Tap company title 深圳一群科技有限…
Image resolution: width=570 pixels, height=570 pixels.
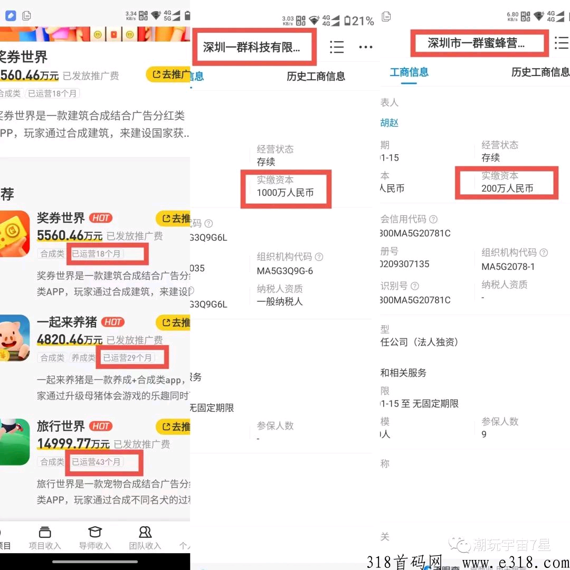click(252, 47)
